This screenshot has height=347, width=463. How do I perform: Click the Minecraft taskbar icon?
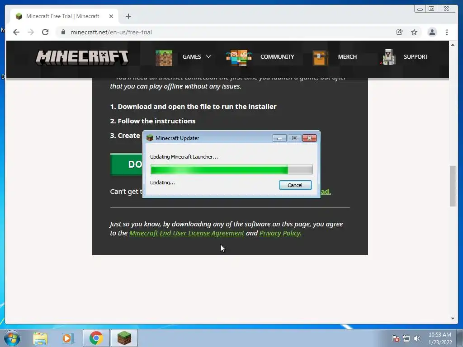point(124,338)
